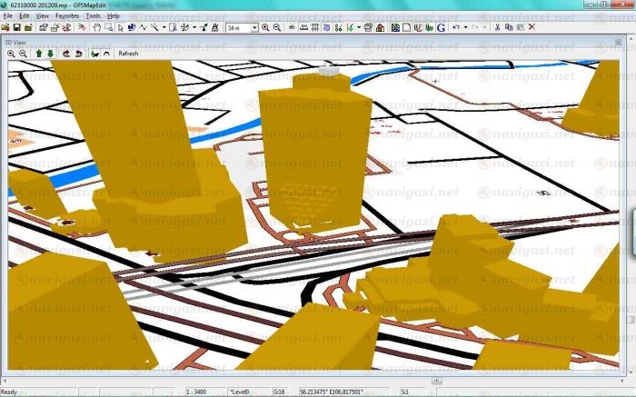Viewport: 636px width, 397px height.
Task: Click the red delete X toolbar icon
Action: point(532,28)
